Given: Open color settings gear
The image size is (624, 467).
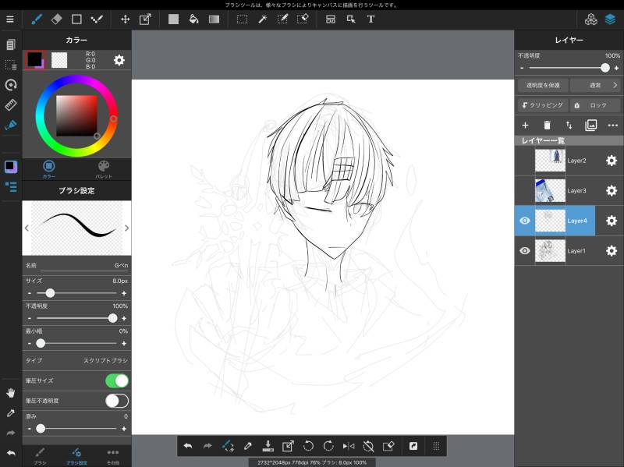Looking at the screenshot, I should [119, 60].
